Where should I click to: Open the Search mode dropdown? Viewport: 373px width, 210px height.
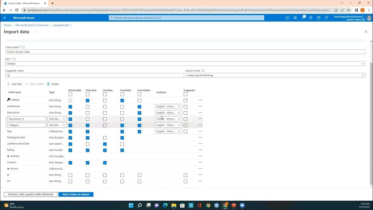point(275,75)
